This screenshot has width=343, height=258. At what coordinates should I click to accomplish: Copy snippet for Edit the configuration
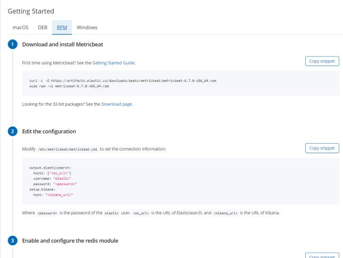(322, 148)
